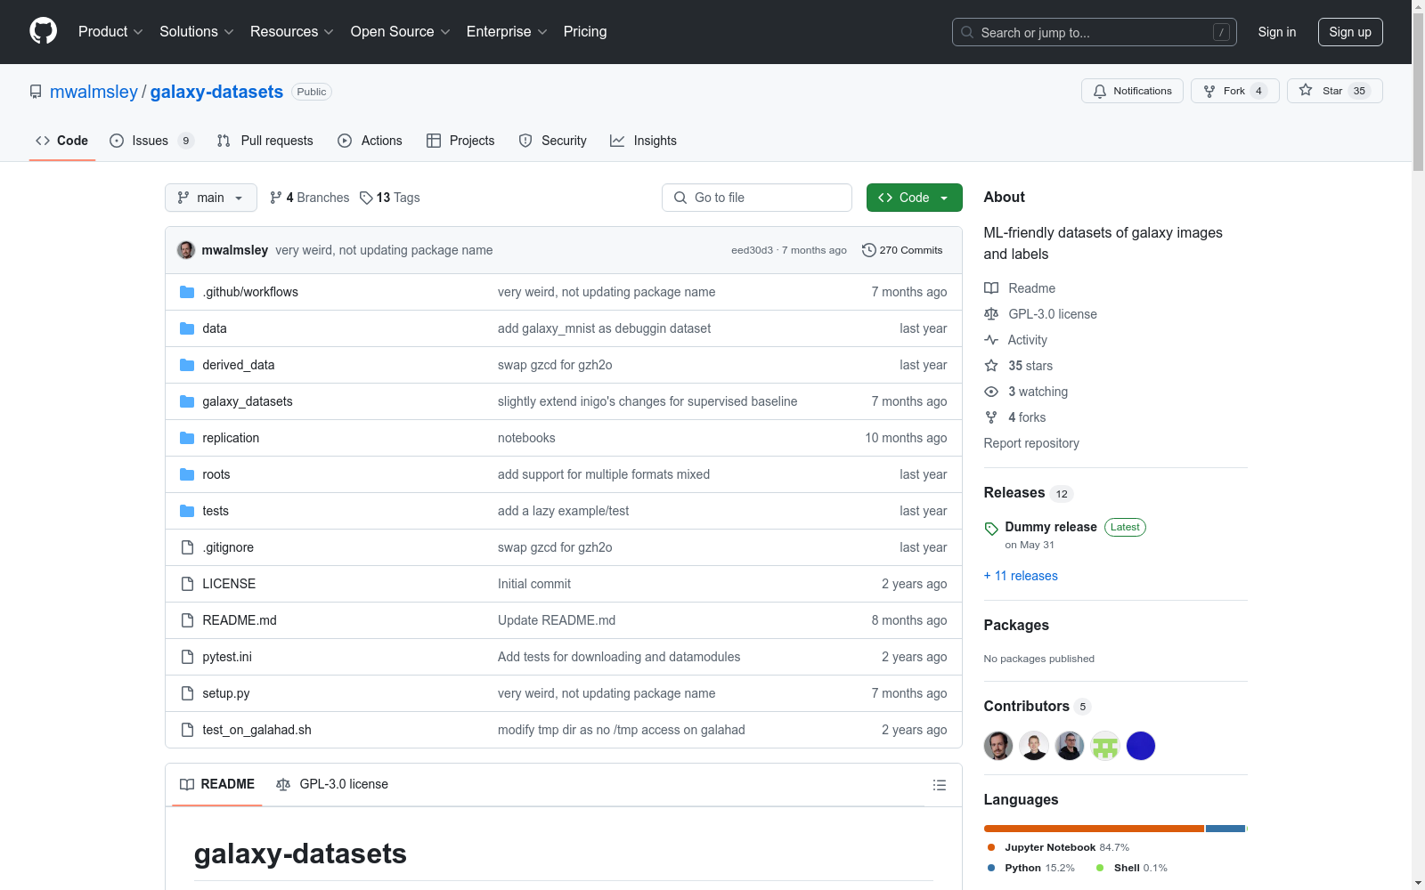Open the README.md file
This screenshot has height=890, width=1425.
(x=240, y=620)
